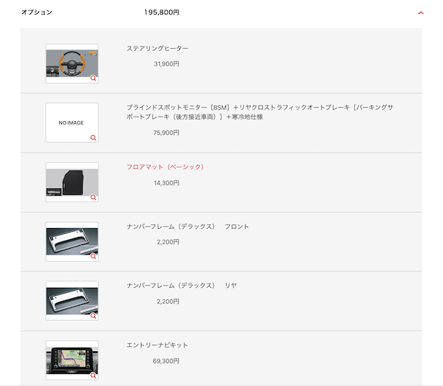Click the オプション section header label
This screenshot has width=443, height=386.
tap(36, 13)
